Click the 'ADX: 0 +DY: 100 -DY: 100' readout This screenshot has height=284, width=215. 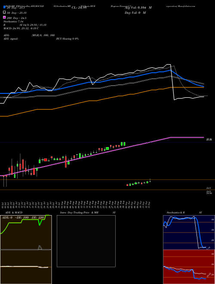(x=23, y=218)
